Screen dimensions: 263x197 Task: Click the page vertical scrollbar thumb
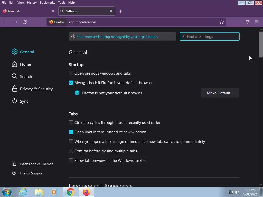pos(261,44)
